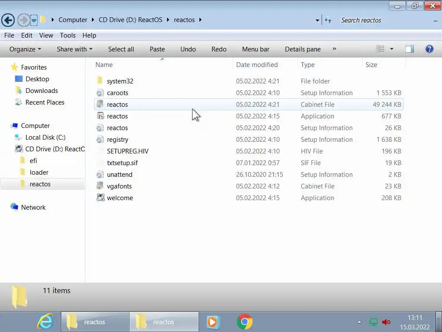Viewport: 442px width, 332px height.
Task: Launch Google Chrome from the taskbar
Action: 244,322
